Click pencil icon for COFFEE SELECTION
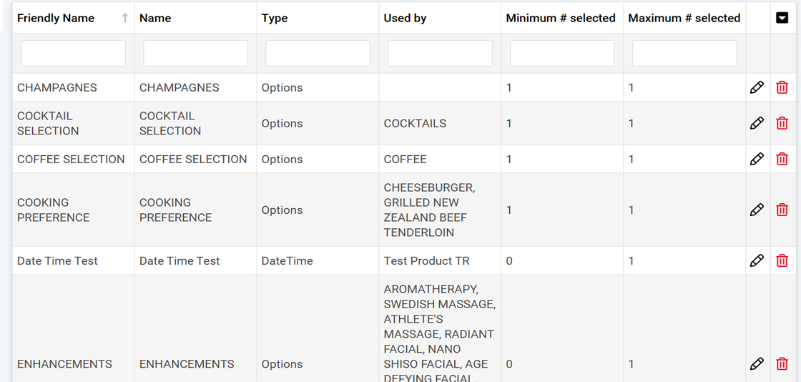Viewport: 801px width, 382px height. 757,159
